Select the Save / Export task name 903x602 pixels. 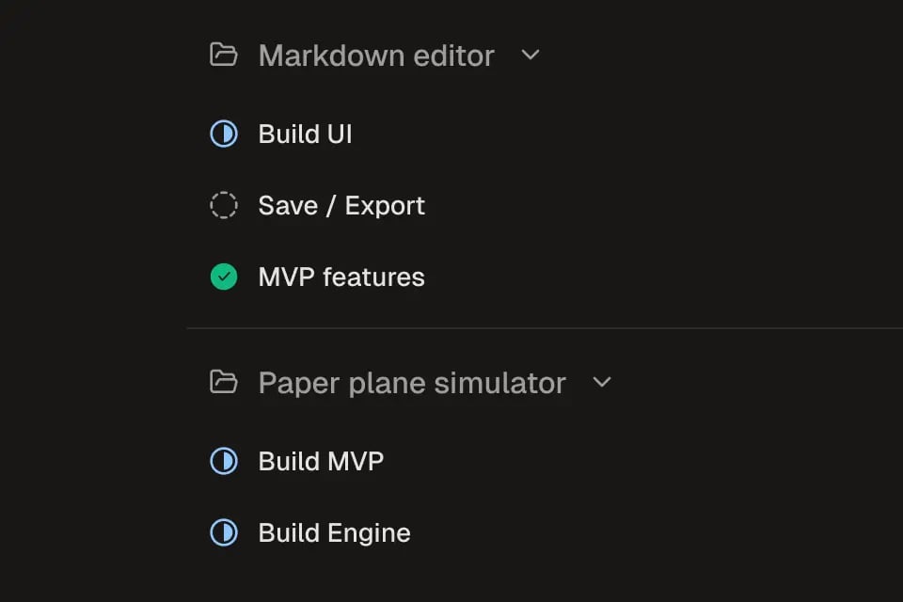(341, 206)
